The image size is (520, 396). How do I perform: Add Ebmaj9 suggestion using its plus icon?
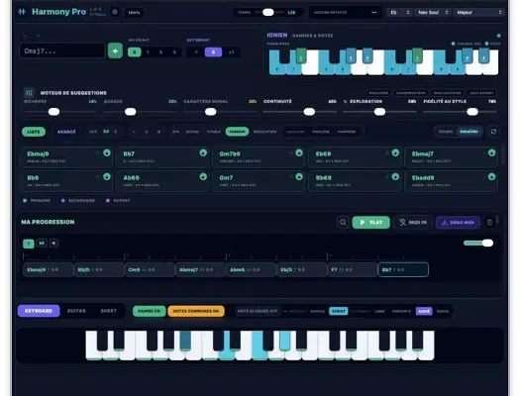click(107, 152)
